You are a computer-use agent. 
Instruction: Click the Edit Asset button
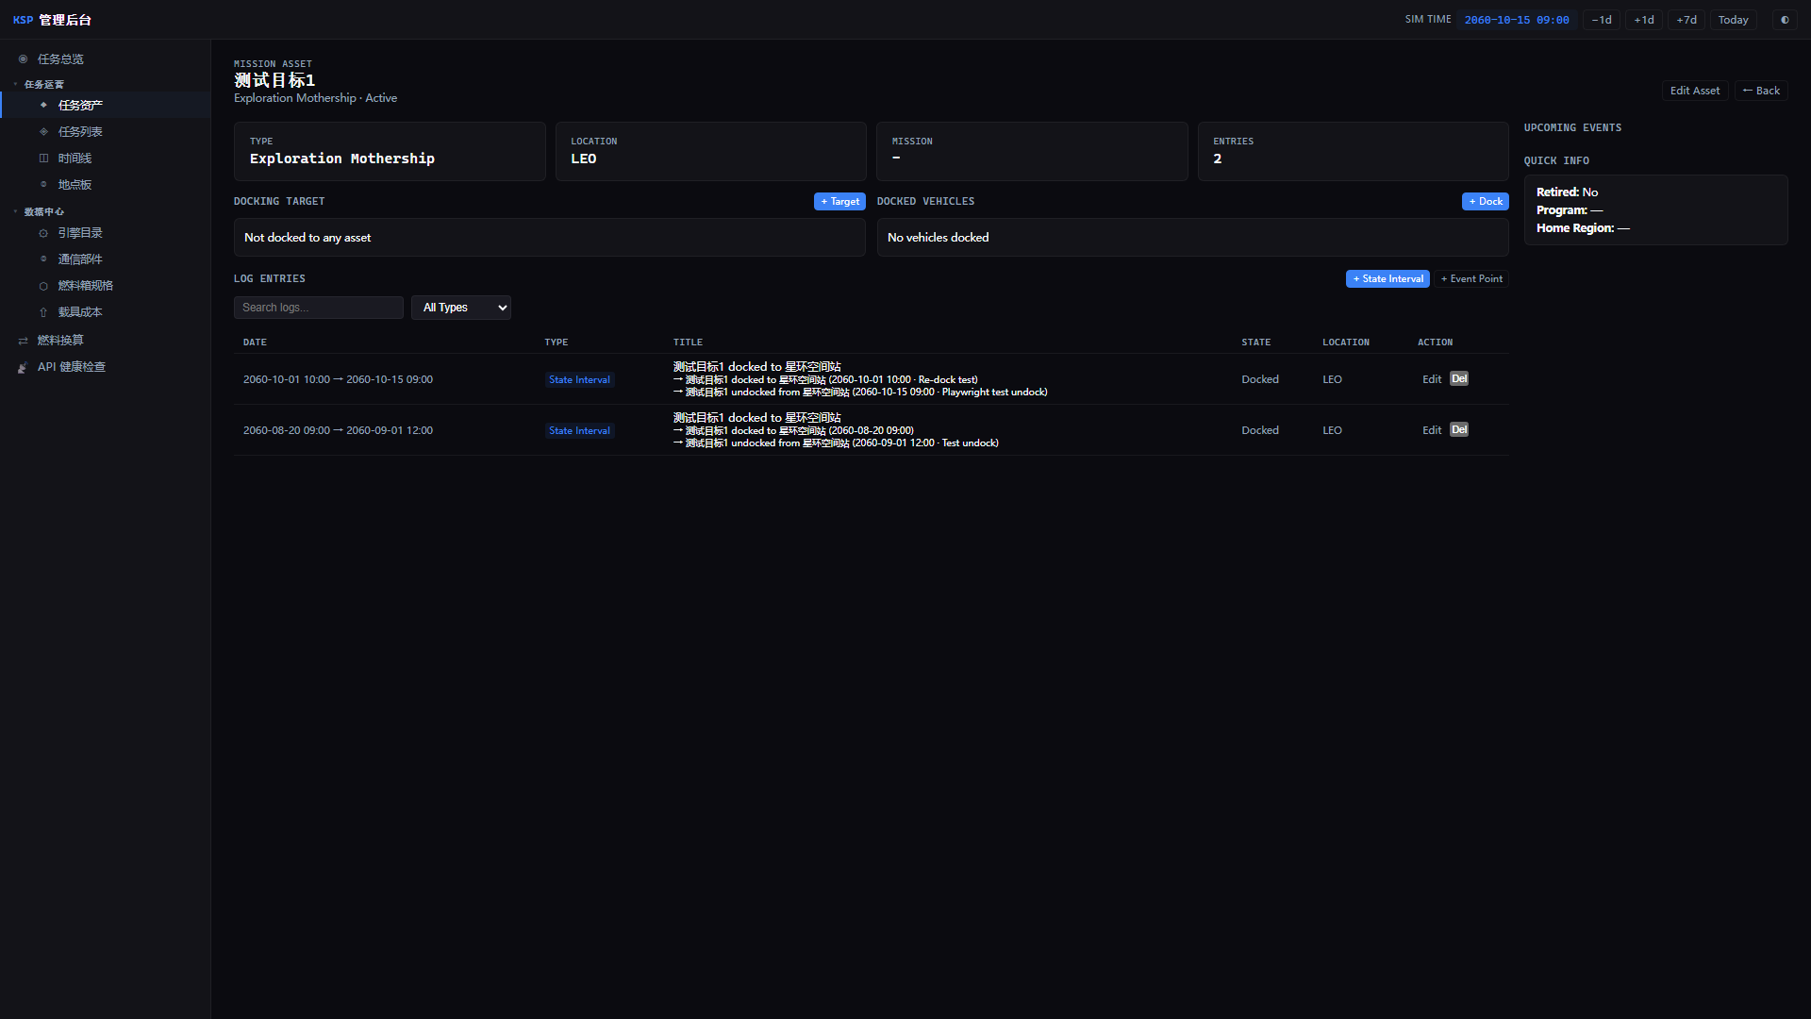(1695, 91)
